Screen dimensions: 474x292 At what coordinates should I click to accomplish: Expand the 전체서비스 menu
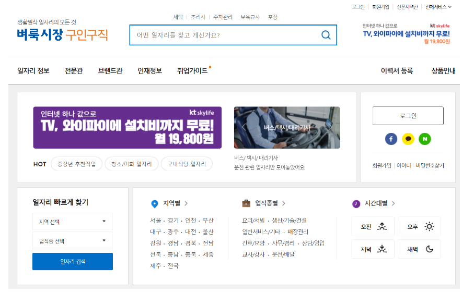point(438,7)
